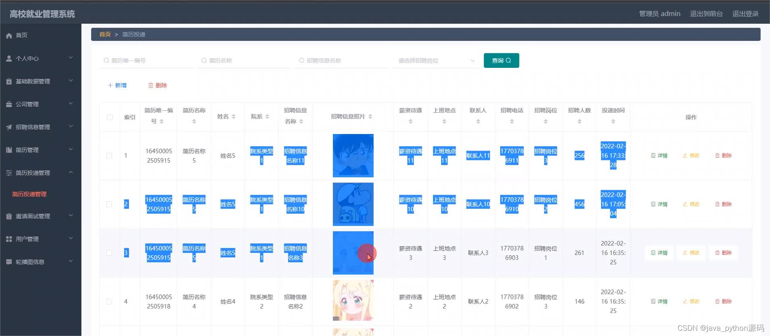770x336 pixels.
Task: Toggle the select-all checkbox in table header
Action: point(109,117)
